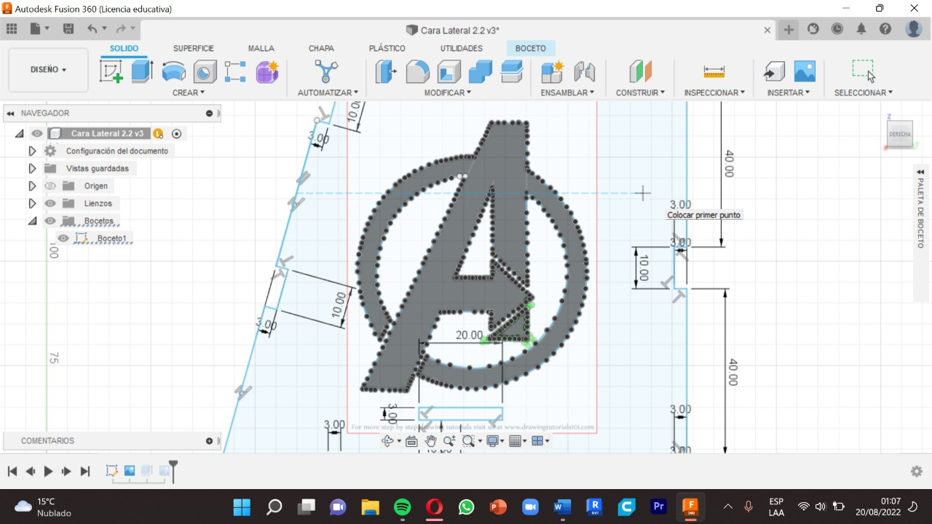This screenshot has height=524, width=932.
Task: Click the Combine bodies tool icon
Action: [x=480, y=71]
